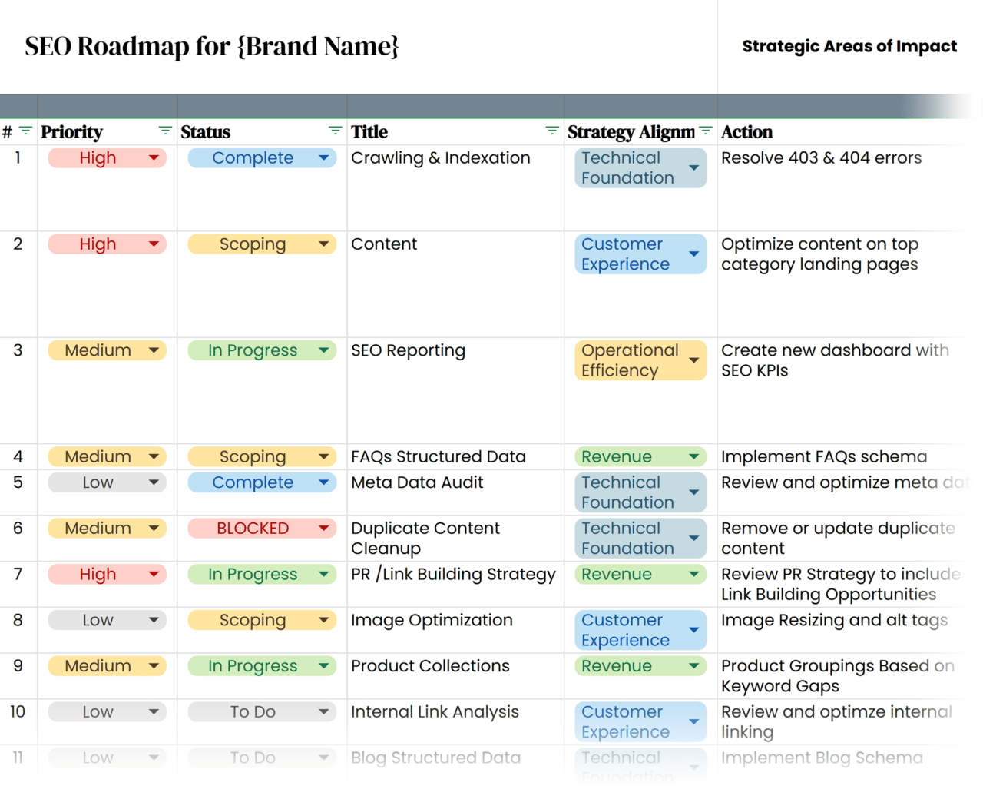Select the Duplicate Content Cleanup title cell

click(x=425, y=538)
